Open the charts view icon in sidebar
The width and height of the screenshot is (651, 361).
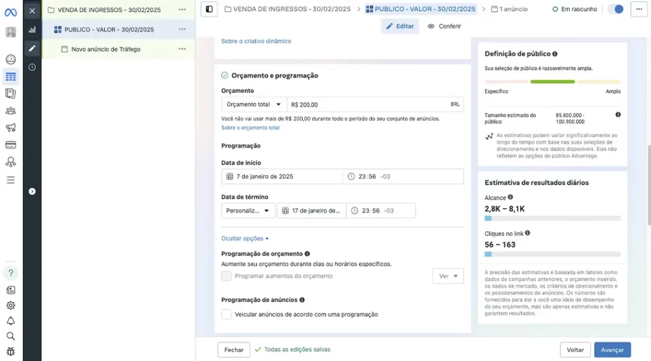click(32, 30)
